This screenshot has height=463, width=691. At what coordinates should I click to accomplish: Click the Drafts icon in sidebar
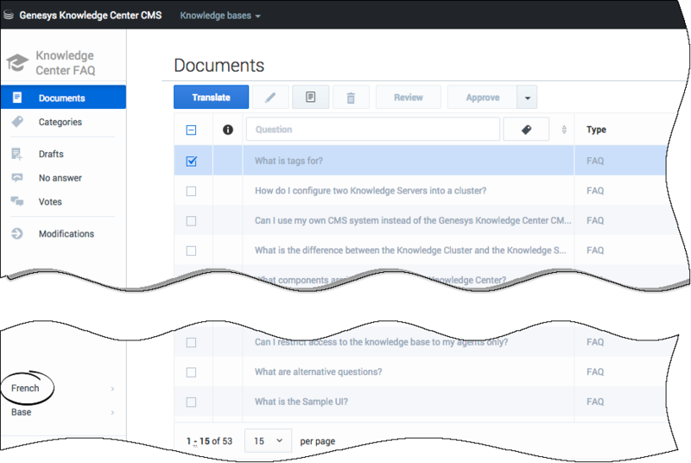pyautogui.click(x=16, y=154)
